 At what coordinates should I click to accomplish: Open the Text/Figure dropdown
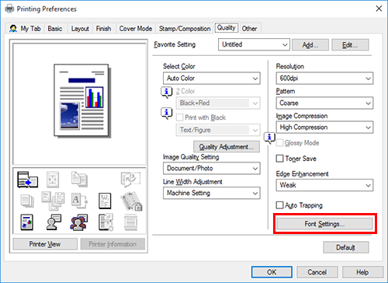point(218,130)
